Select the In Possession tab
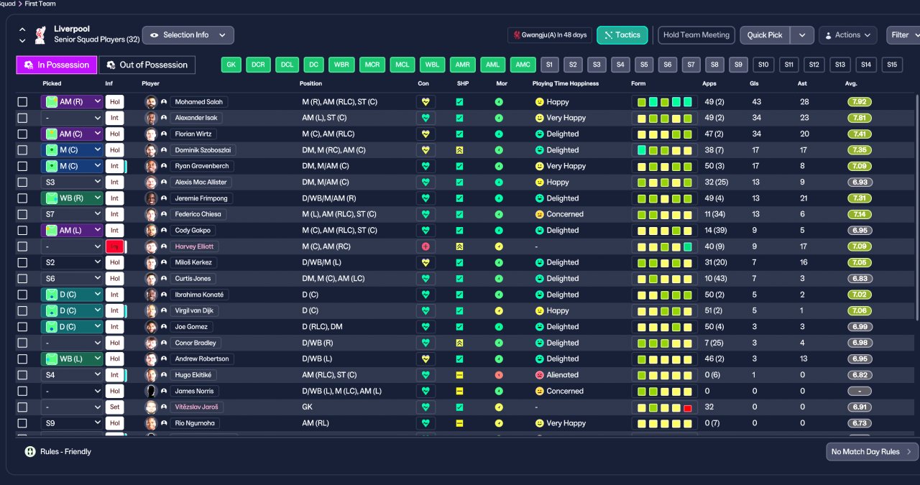 pos(57,65)
